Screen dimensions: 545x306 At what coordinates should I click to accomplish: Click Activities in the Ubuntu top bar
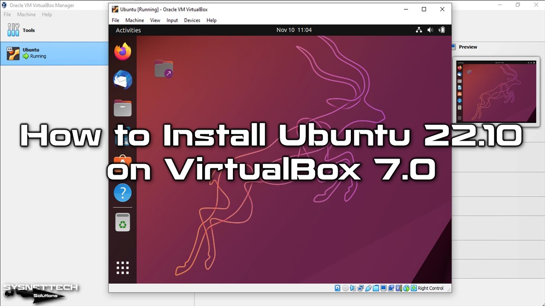(x=128, y=30)
